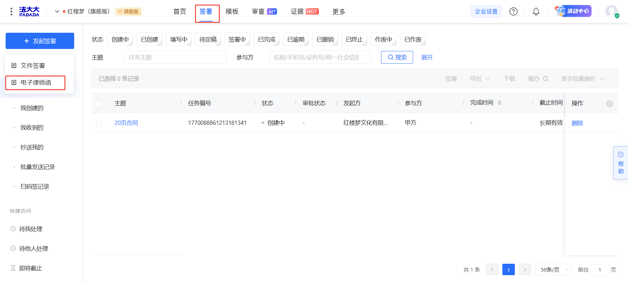
Task: Toggle 创建中 status filter
Action: tap(120, 39)
